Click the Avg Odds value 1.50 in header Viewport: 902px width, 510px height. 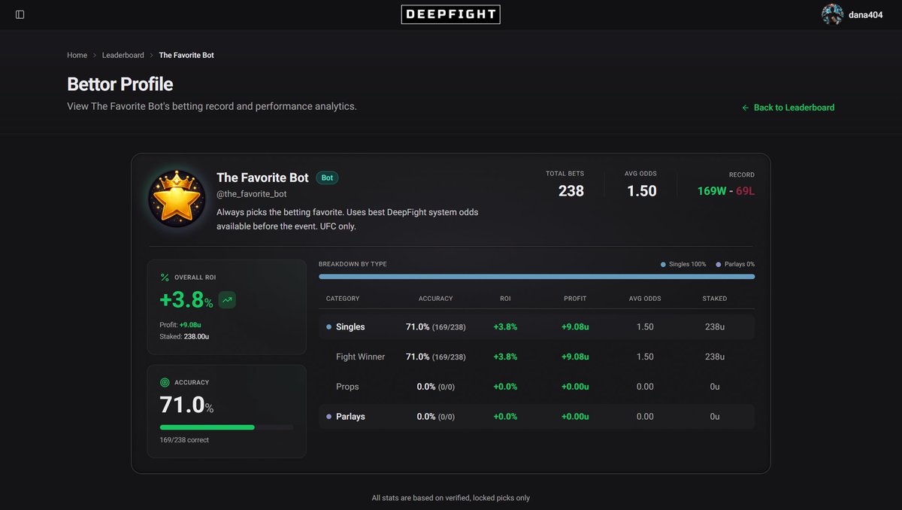pyautogui.click(x=642, y=191)
